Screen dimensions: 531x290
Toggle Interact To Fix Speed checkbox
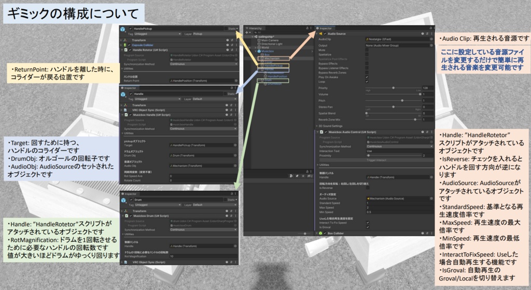click(368, 223)
